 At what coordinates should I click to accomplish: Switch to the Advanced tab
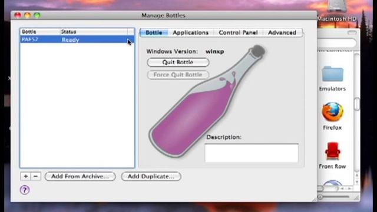tap(282, 32)
